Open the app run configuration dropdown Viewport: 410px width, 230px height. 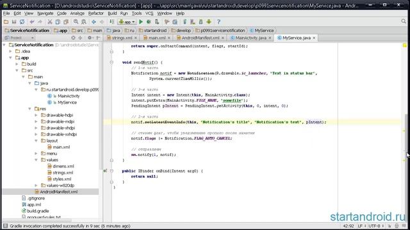pyautogui.click(x=127, y=22)
